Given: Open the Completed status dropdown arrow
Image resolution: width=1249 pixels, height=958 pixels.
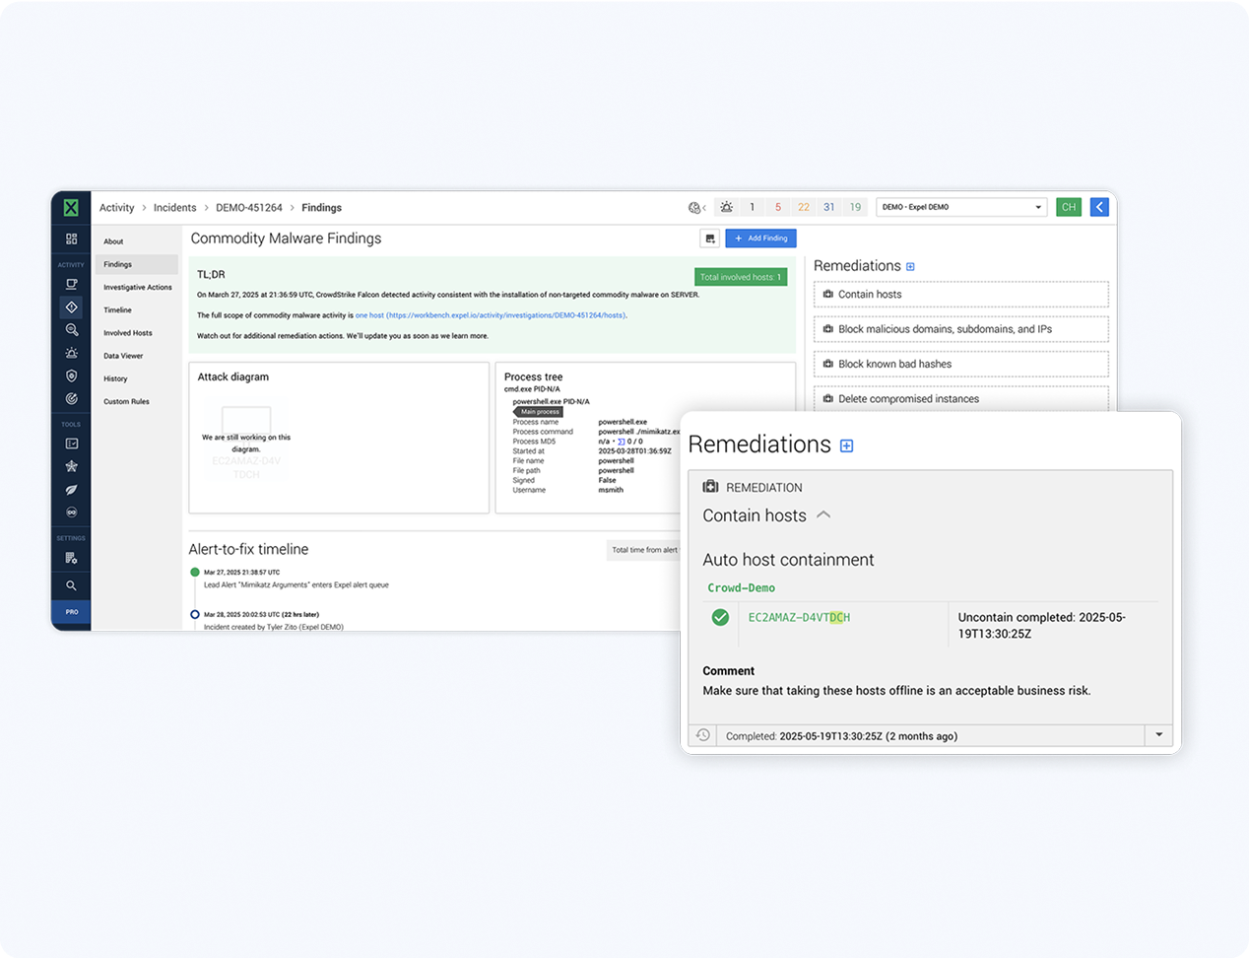Looking at the screenshot, I should click(x=1158, y=735).
